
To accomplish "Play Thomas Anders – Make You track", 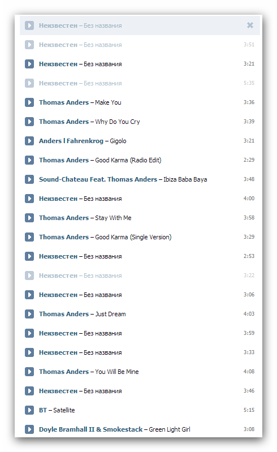I will click(x=29, y=102).
